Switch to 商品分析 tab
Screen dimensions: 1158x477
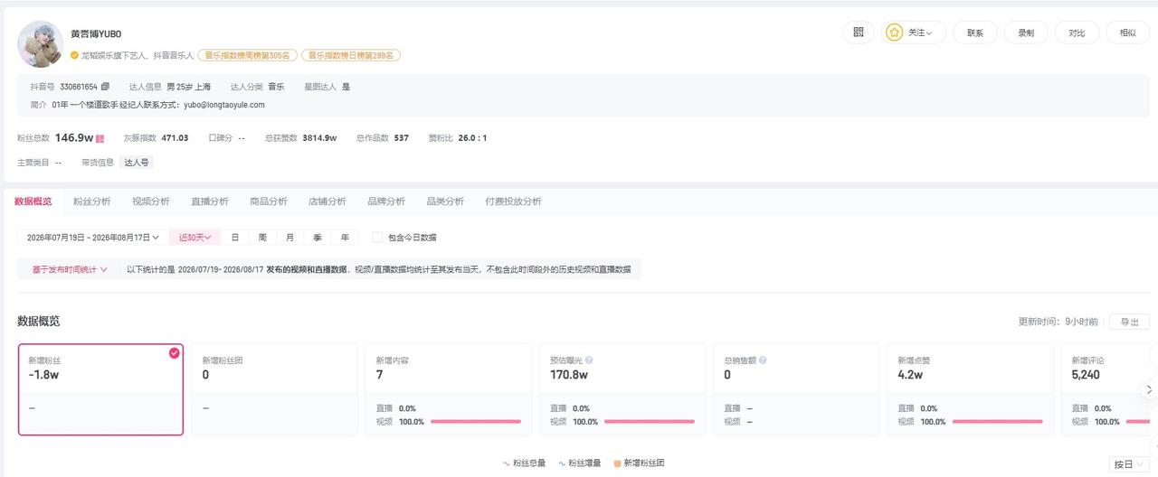click(x=269, y=201)
